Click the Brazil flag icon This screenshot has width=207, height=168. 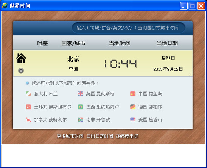click(x=80, y=107)
